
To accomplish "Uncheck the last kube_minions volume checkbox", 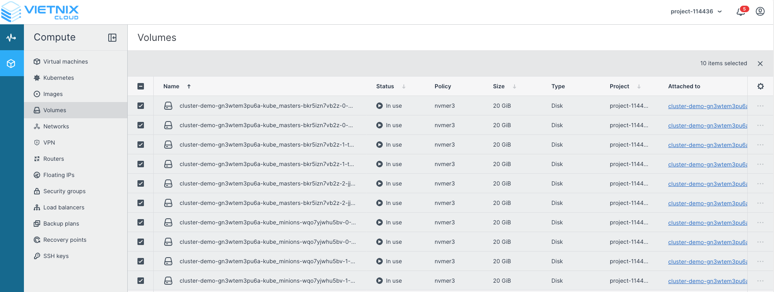I will click(141, 281).
